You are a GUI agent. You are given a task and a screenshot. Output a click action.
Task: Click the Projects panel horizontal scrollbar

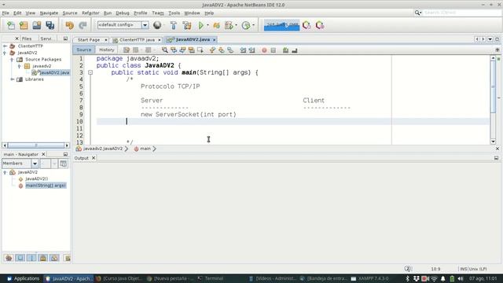[36, 145]
